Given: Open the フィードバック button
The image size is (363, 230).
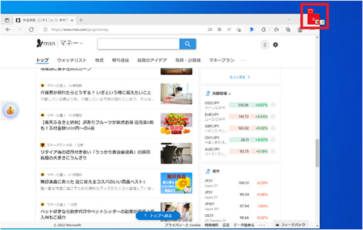Looking at the screenshot, I should (291, 225).
